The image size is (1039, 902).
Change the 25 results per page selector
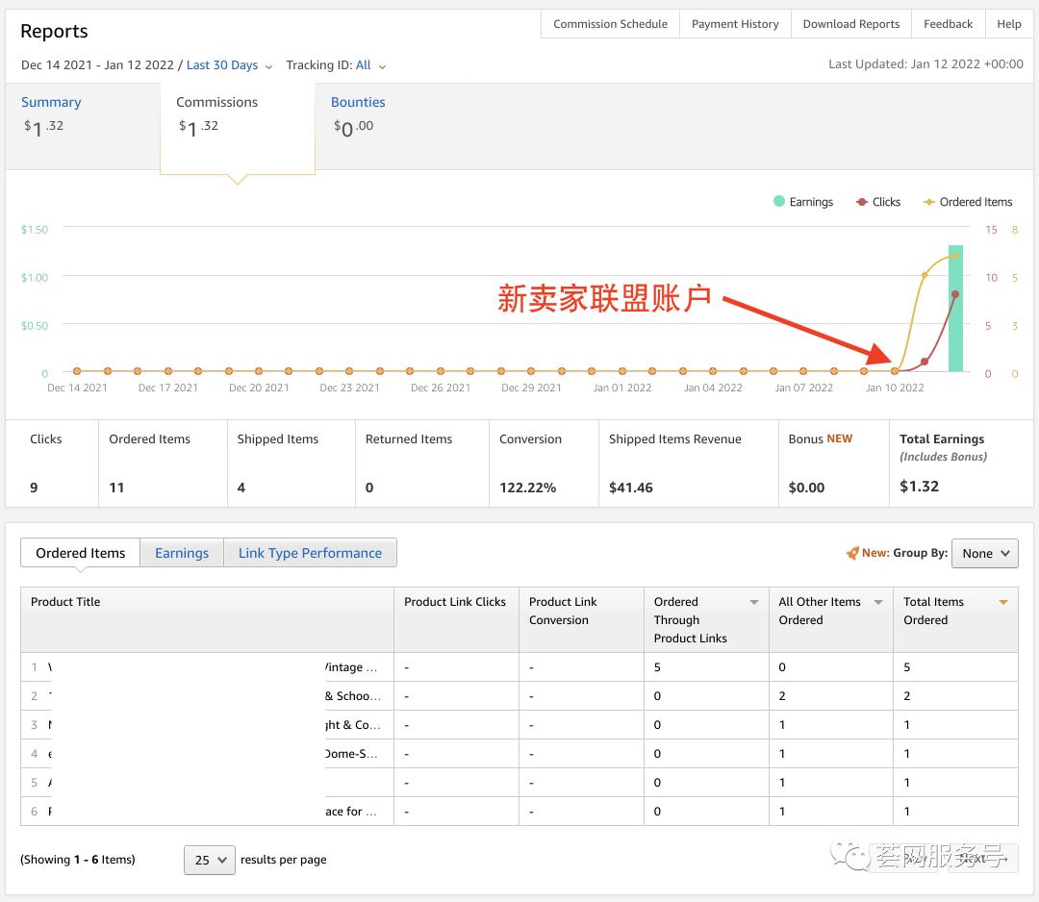click(209, 860)
